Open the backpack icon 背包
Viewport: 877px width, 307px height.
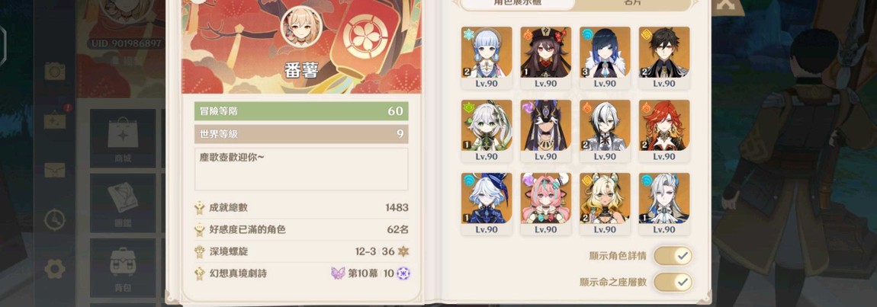coord(123,268)
